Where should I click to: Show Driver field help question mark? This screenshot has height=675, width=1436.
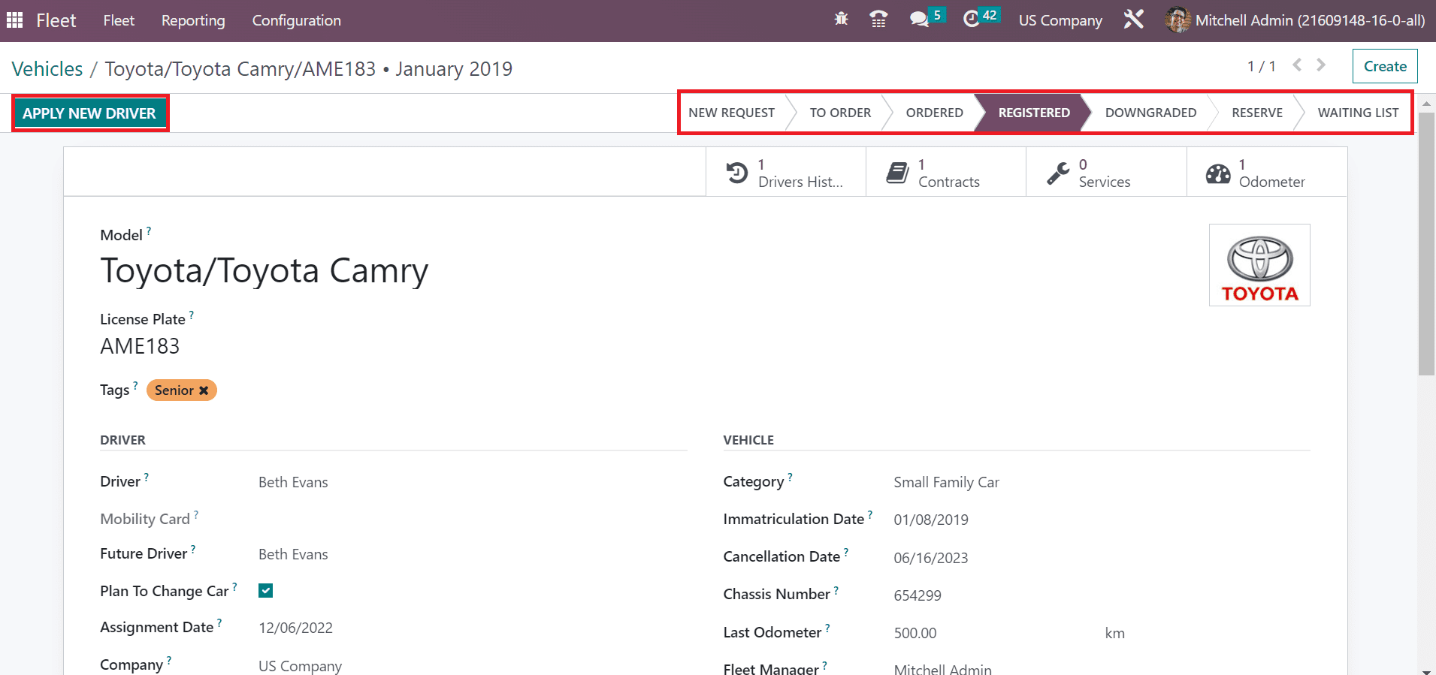tap(147, 478)
